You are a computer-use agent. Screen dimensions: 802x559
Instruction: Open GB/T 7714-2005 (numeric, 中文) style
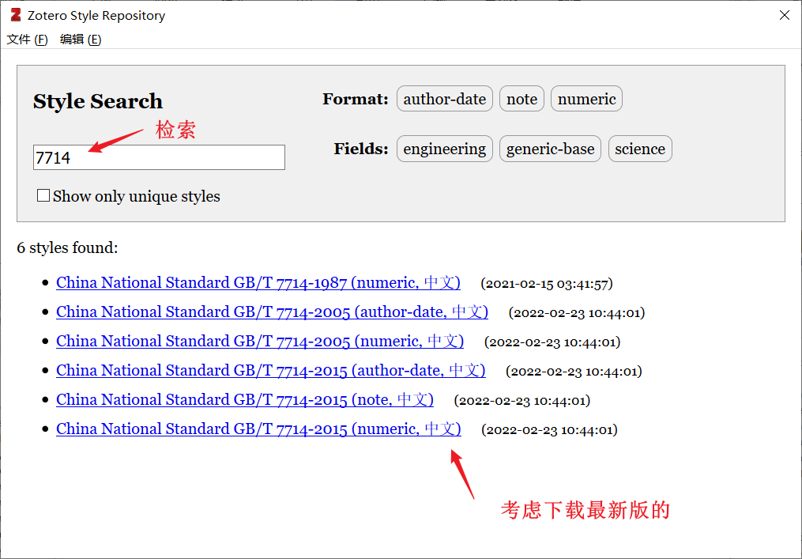point(260,341)
